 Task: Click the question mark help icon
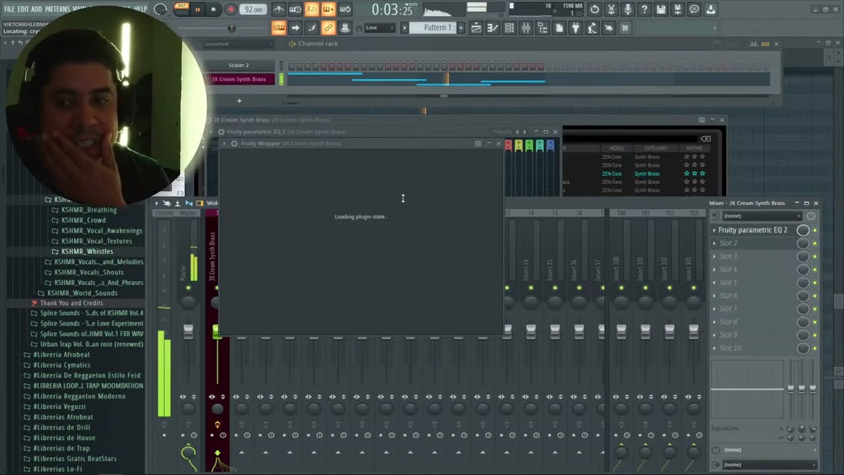(x=644, y=9)
